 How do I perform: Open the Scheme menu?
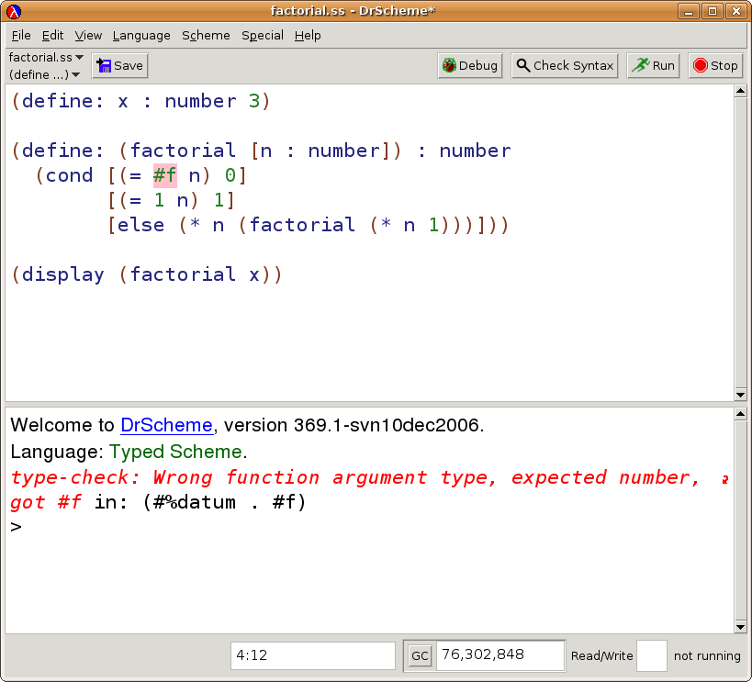point(206,35)
